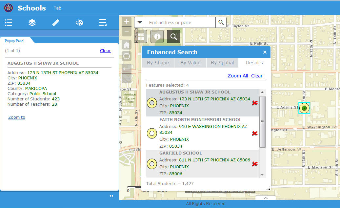Switch to the By Spatial tab
The width and height of the screenshot is (340, 208).
(x=222, y=63)
